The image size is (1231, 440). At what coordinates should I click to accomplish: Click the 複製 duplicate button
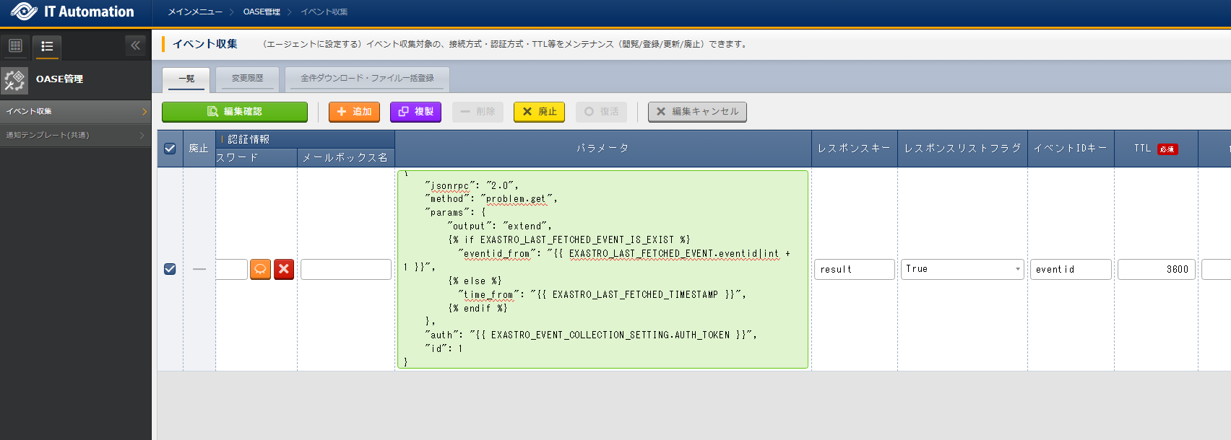tap(415, 112)
